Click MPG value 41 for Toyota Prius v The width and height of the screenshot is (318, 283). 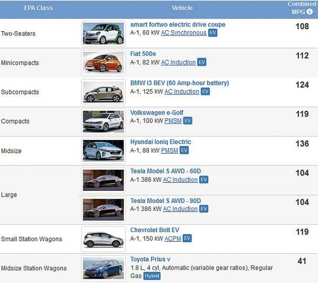(302, 261)
